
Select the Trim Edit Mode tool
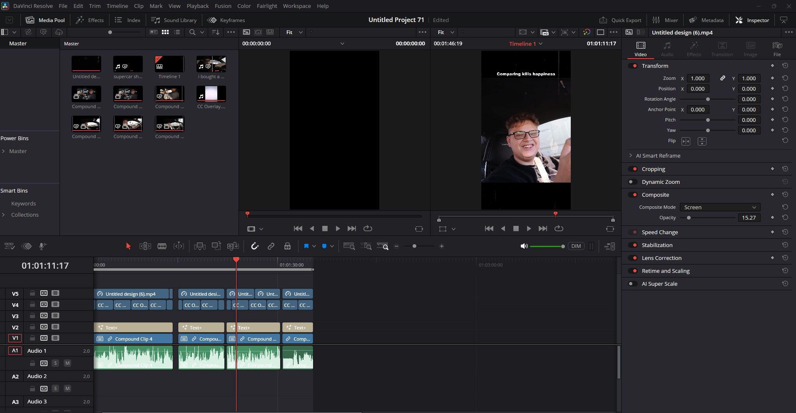145,246
